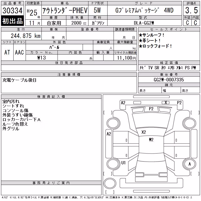Click the 充電ケーブル後日 notice text
The height and width of the screenshot is (201, 201).
pos(19,80)
